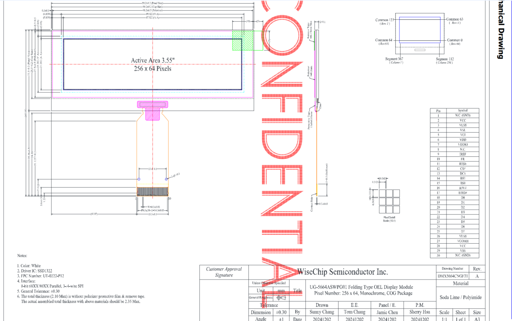Click the 'Sherry Hsu' P.M. cell
This screenshot has width=512, height=321.
tap(420, 312)
